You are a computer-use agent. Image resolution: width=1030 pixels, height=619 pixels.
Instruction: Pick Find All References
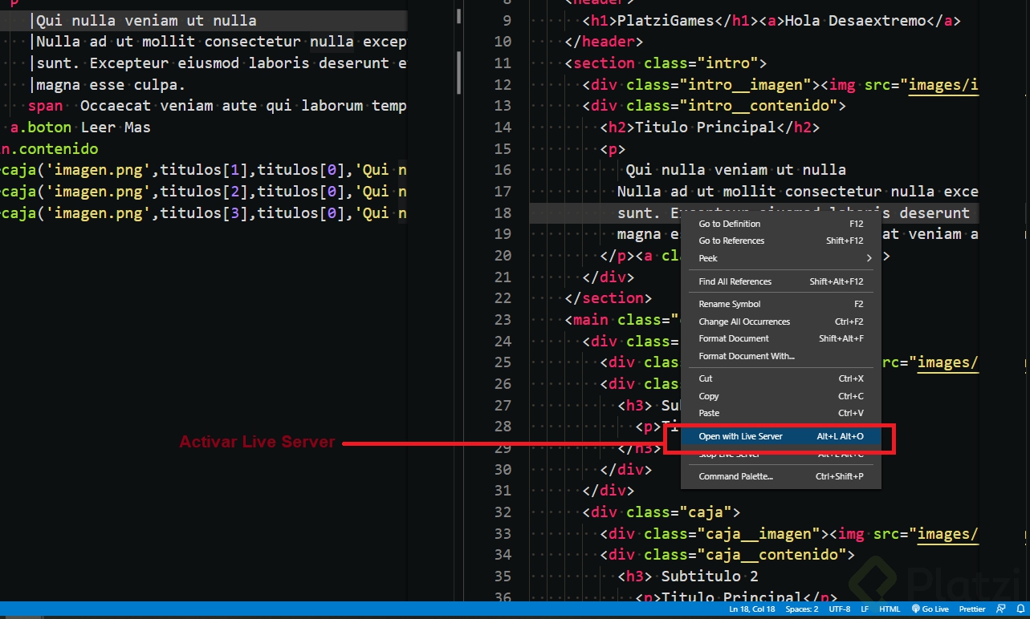point(781,281)
